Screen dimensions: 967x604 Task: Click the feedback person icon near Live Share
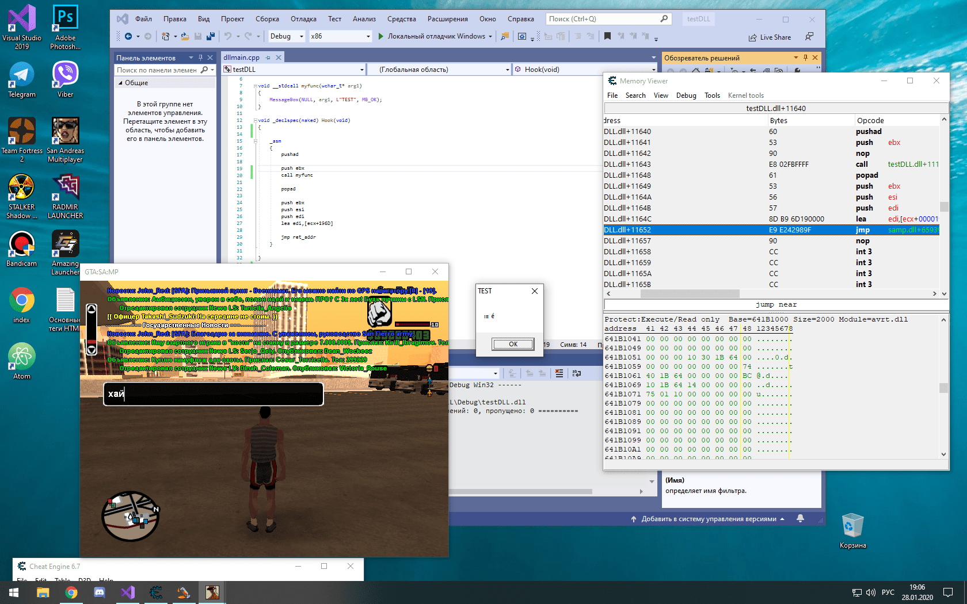click(x=809, y=37)
